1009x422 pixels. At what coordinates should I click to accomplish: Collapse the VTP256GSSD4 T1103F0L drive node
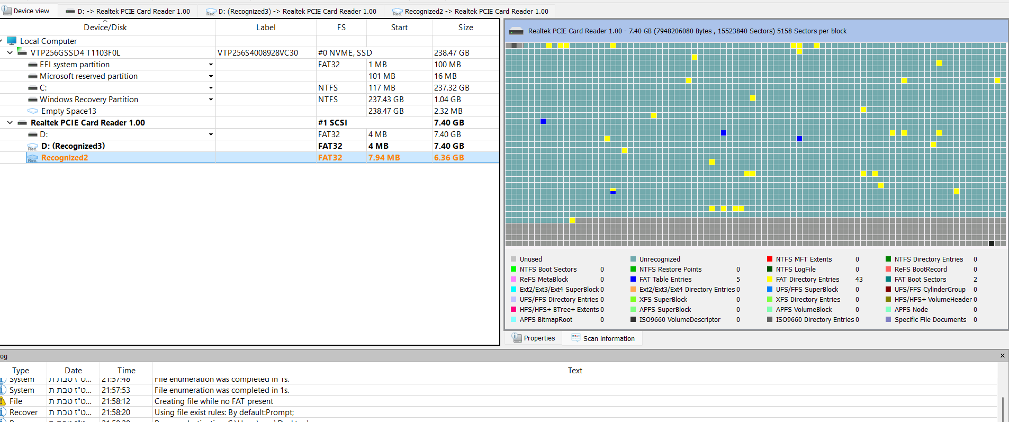click(x=10, y=52)
